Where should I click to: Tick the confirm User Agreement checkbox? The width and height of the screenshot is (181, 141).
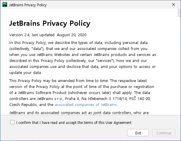pyautogui.click(x=12, y=122)
